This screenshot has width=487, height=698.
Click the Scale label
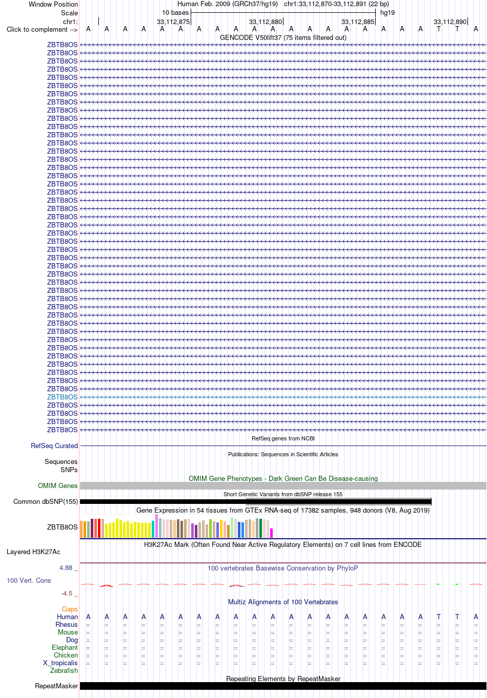69,13
